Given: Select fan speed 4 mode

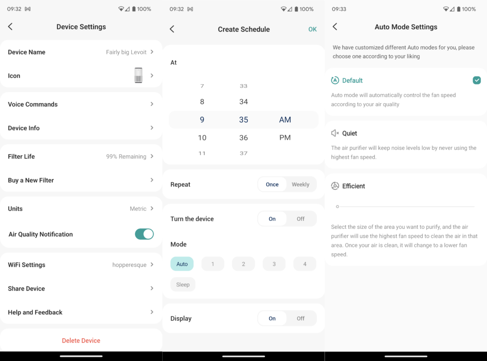Looking at the screenshot, I should tap(305, 264).
